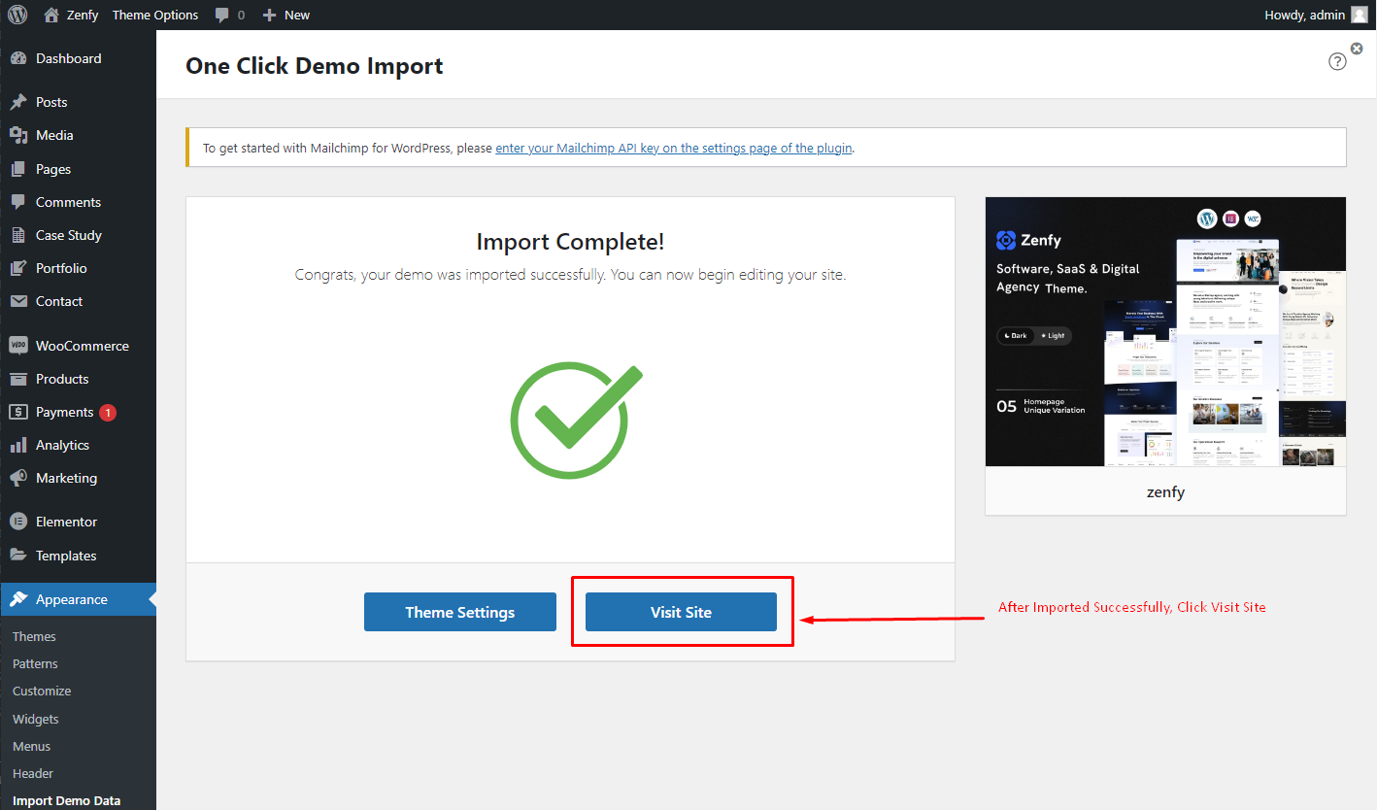Click the Posts pushpin icon

pyautogui.click(x=18, y=102)
